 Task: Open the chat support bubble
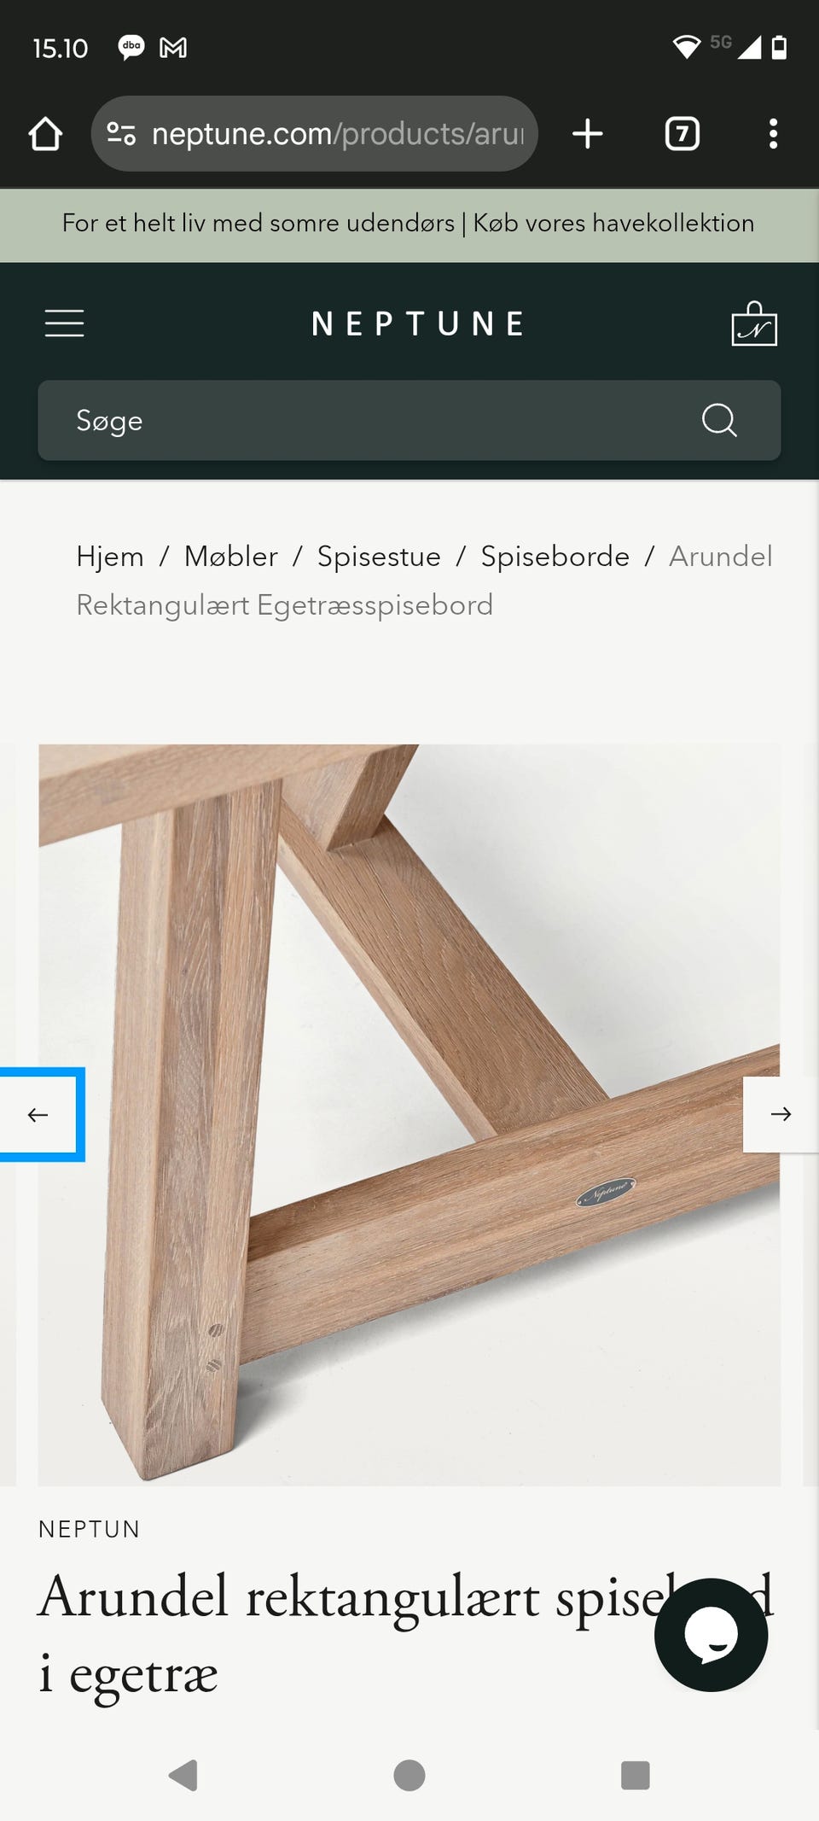pyautogui.click(x=711, y=1634)
